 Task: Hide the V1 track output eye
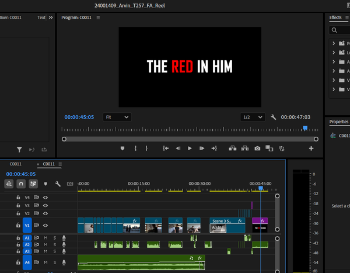(45, 225)
